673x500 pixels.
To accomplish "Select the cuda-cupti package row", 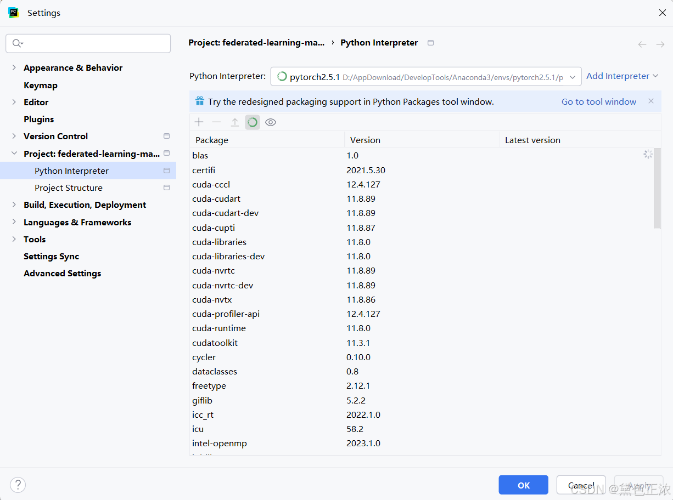I will (422, 228).
